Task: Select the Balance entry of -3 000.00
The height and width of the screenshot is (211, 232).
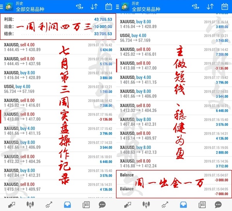Action: coord(174,177)
